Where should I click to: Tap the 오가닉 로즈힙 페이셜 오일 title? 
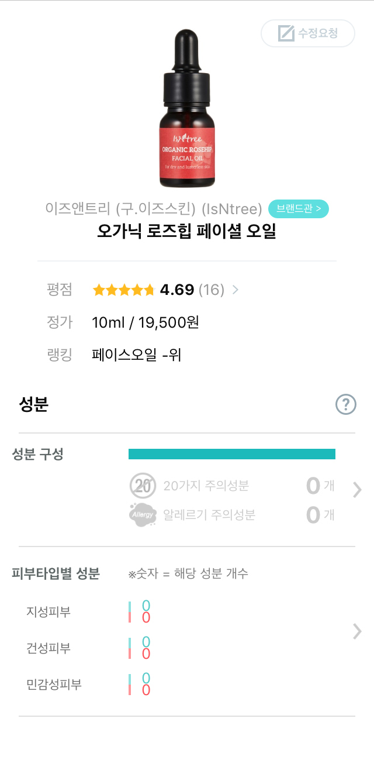pos(187,232)
